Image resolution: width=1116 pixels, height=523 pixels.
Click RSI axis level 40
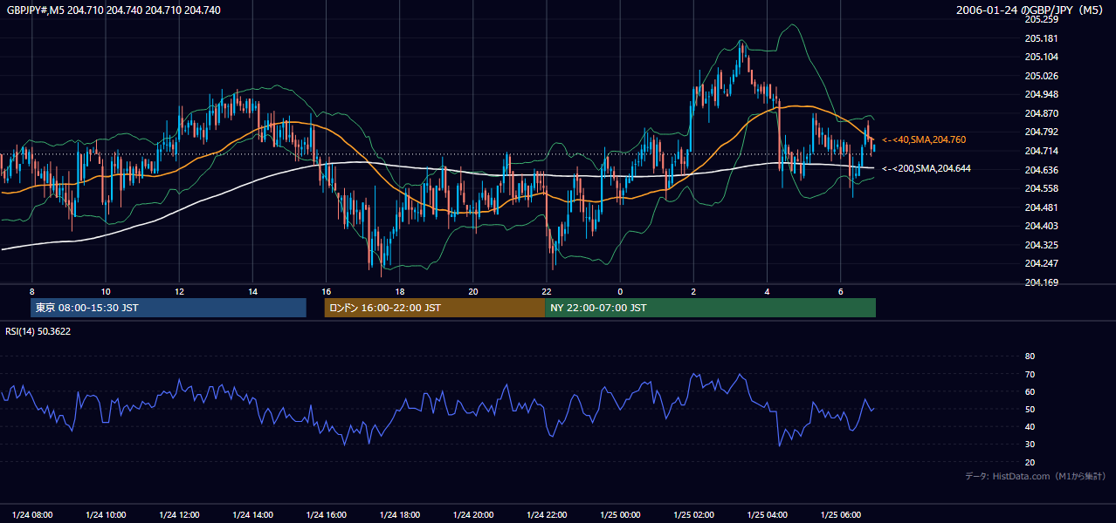(1030, 426)
